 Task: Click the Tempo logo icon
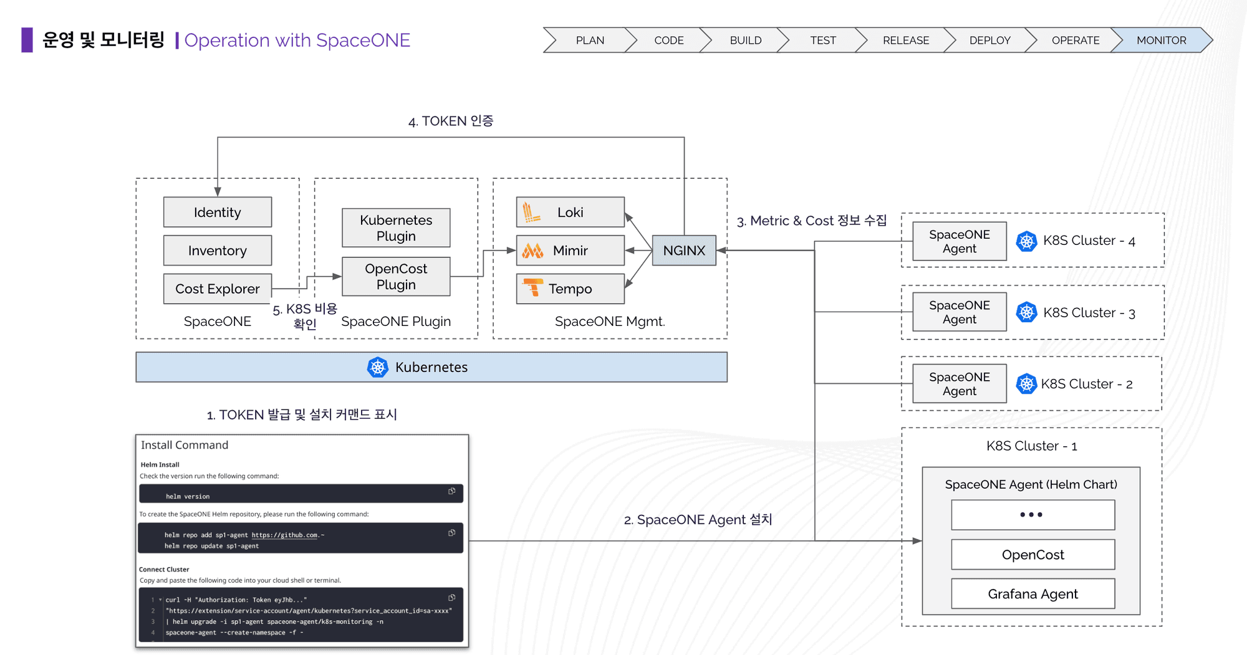pyautogui.click(x=532, y=288)
